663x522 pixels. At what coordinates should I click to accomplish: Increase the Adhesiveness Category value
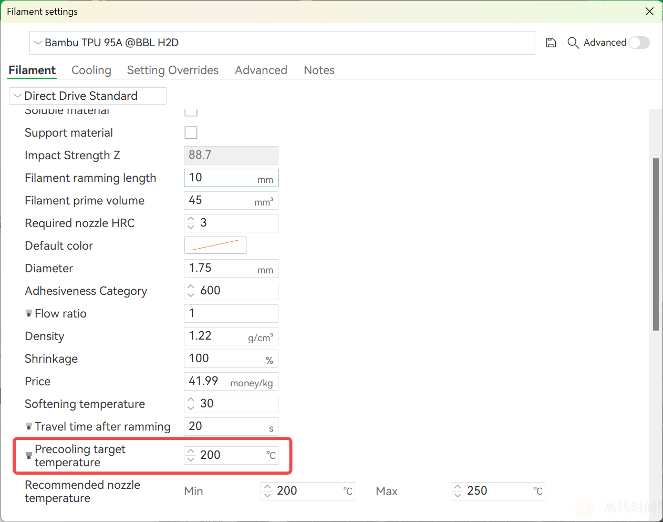point(191,286)
